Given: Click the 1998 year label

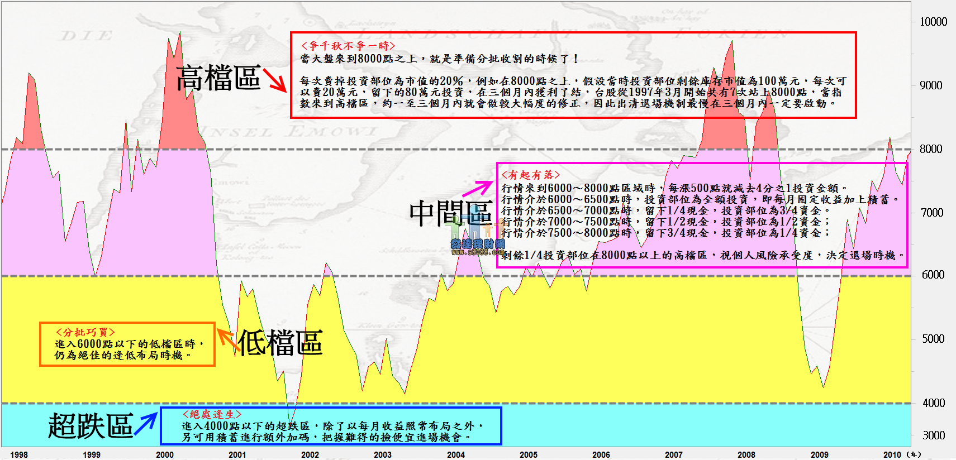Looking at the screenshot, I should point(18,454).
